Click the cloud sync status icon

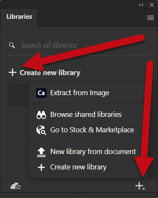15,186
